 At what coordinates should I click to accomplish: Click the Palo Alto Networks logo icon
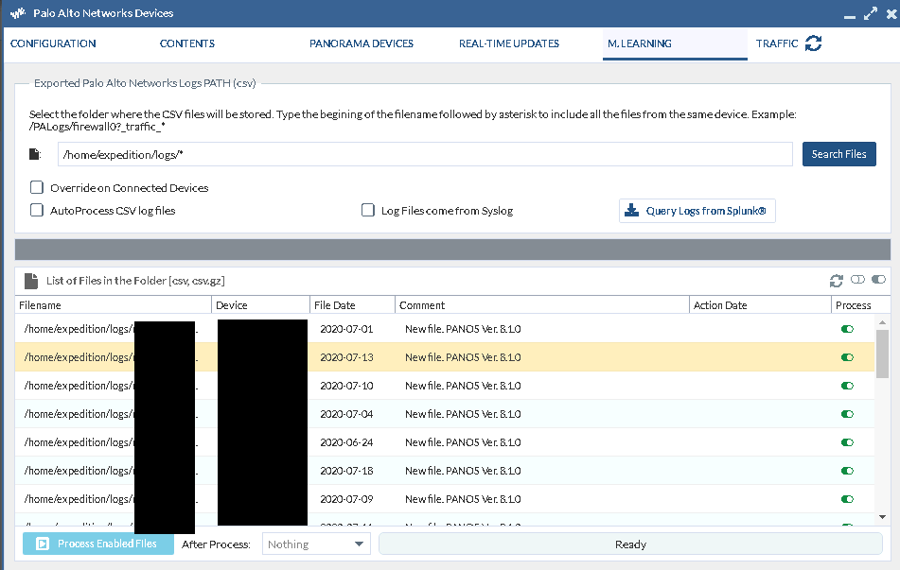17,13
